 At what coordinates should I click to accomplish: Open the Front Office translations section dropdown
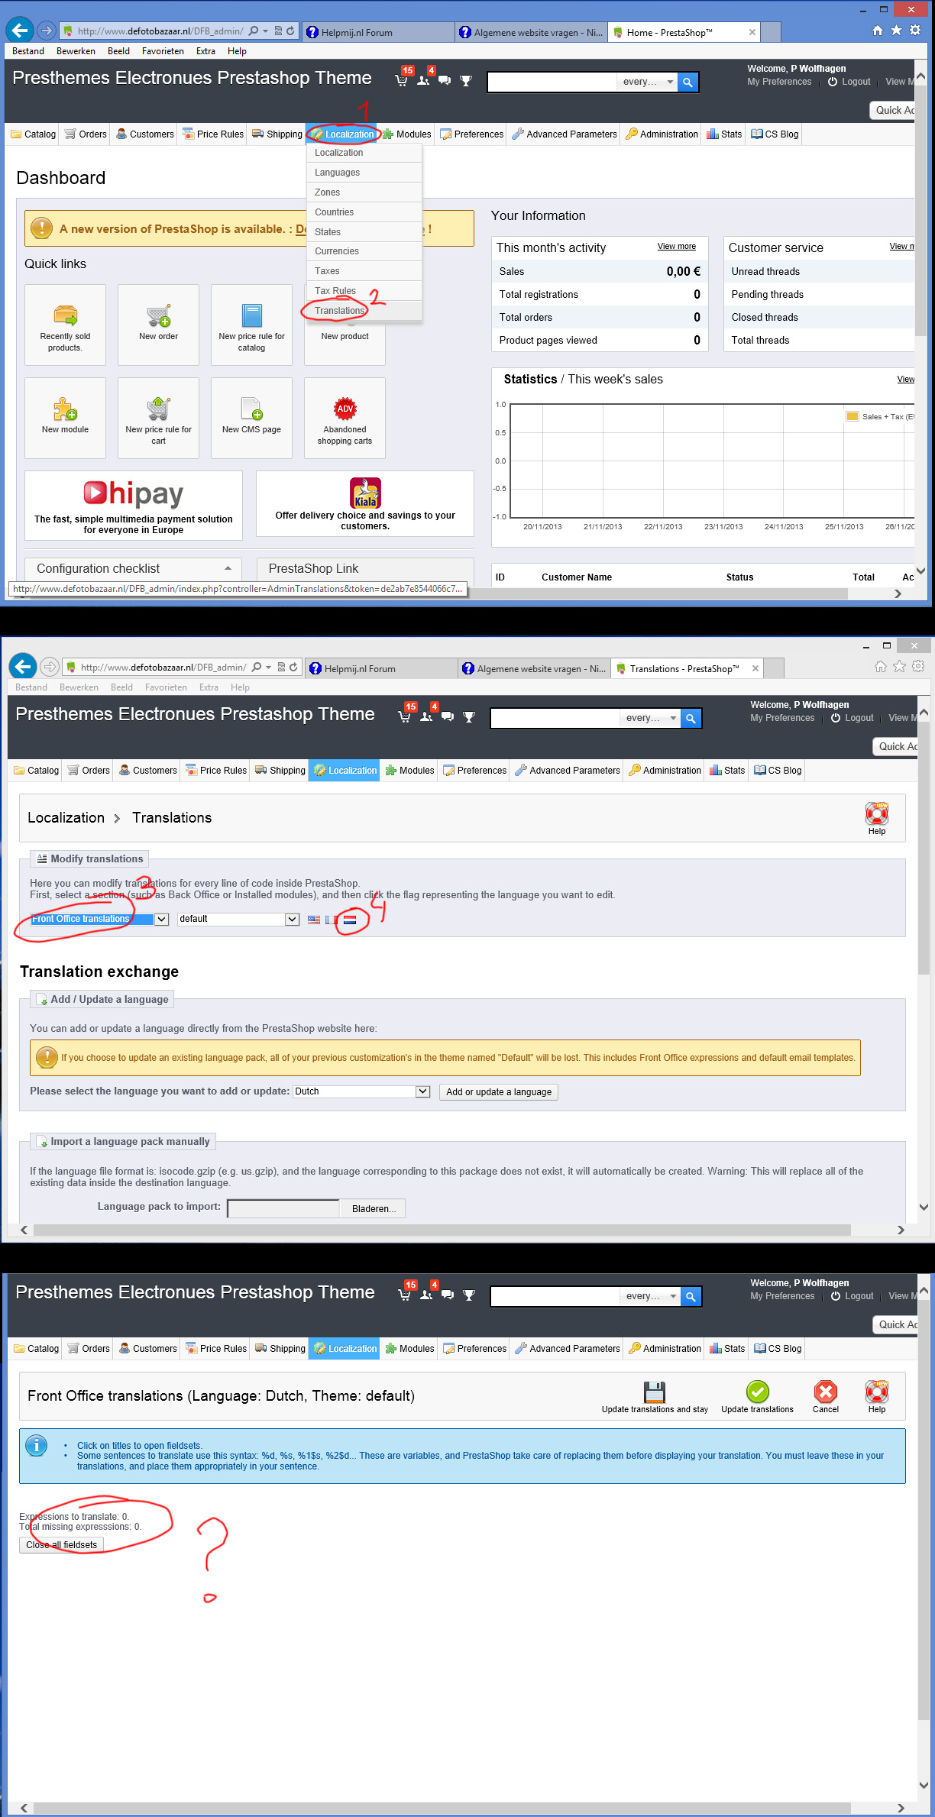point(99,919)
